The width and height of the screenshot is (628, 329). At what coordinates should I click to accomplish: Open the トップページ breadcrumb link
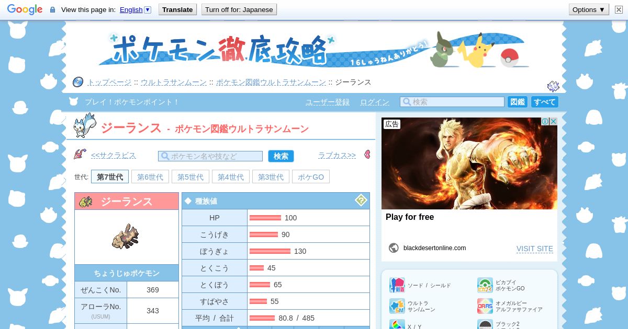click(x=109, y=82)
